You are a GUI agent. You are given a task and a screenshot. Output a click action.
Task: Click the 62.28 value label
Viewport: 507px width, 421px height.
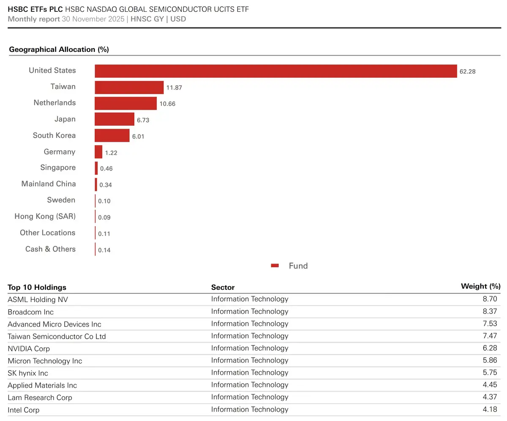click(468, 71)
